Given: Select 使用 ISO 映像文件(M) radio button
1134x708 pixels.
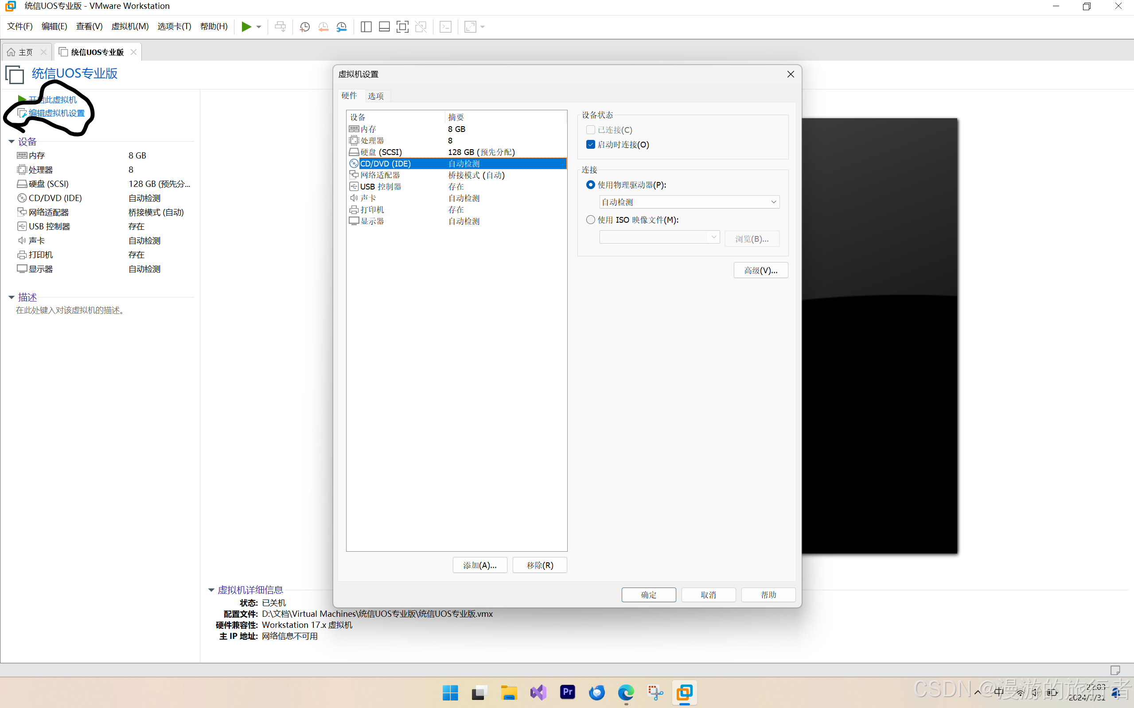Looking at the screenshot, I should point(590,220).
